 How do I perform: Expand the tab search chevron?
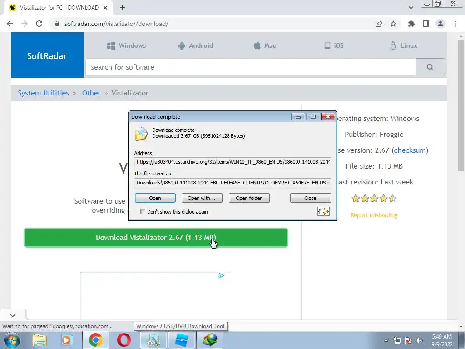point(411,8)
